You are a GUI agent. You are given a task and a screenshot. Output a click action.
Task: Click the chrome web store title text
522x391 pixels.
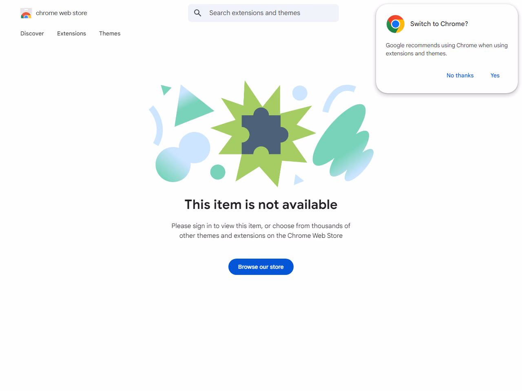(x=62, y=13)
